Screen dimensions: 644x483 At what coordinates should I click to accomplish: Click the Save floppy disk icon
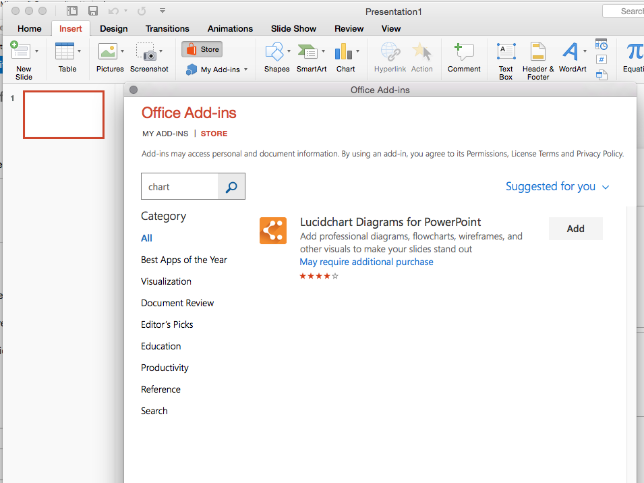coord(93,11)
